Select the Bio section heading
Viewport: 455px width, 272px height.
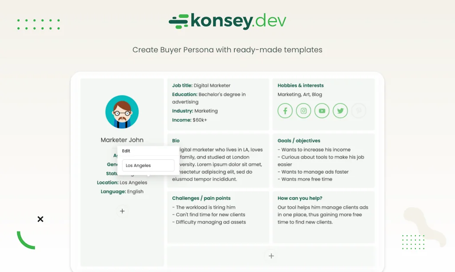point(176,140)
